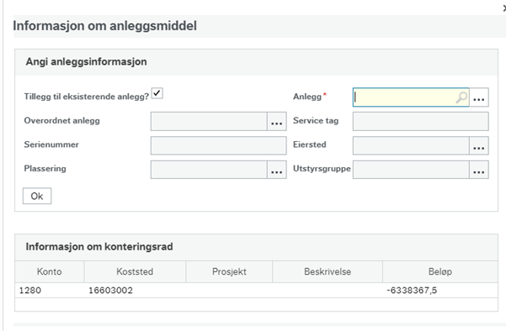Click the Informasjon om anleggsmiddel dialog title
Viewport: 506px width, 331px height.
coord(105,26)
